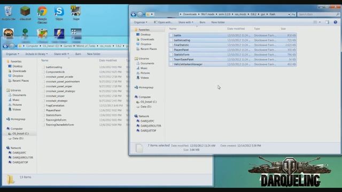342x192 pixels.
Task: Launch Skype from the desktop shortcut
Action: tap(59, 13)
